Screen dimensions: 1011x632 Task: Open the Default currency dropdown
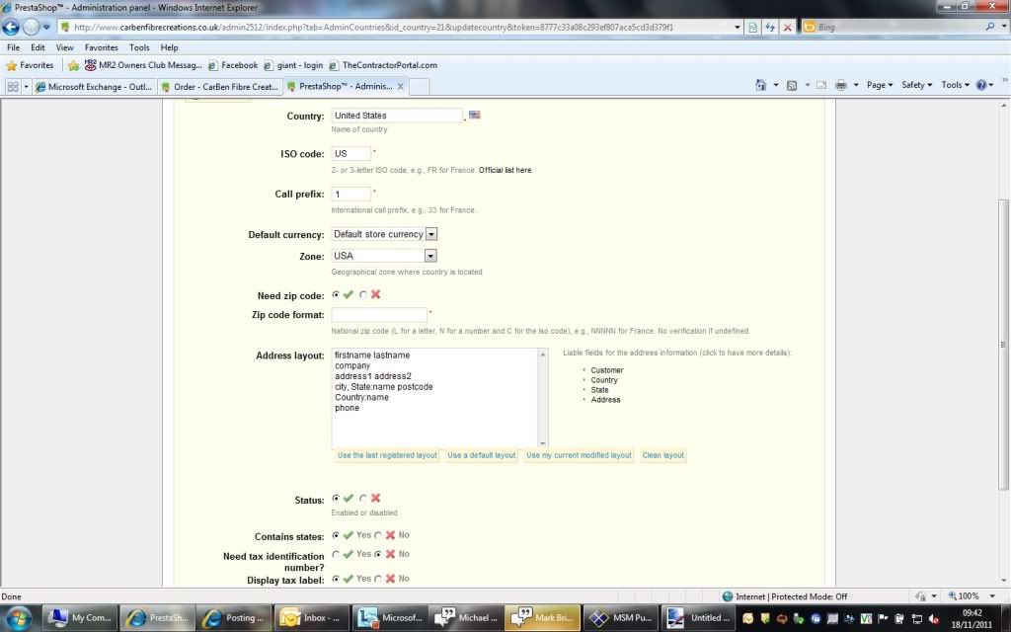431,235
